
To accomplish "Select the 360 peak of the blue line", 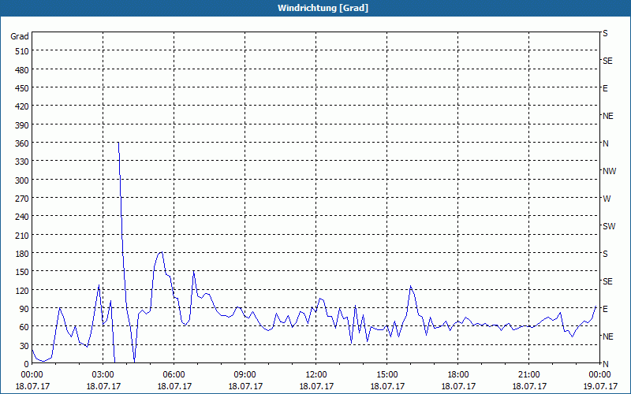I will point(118,143).
